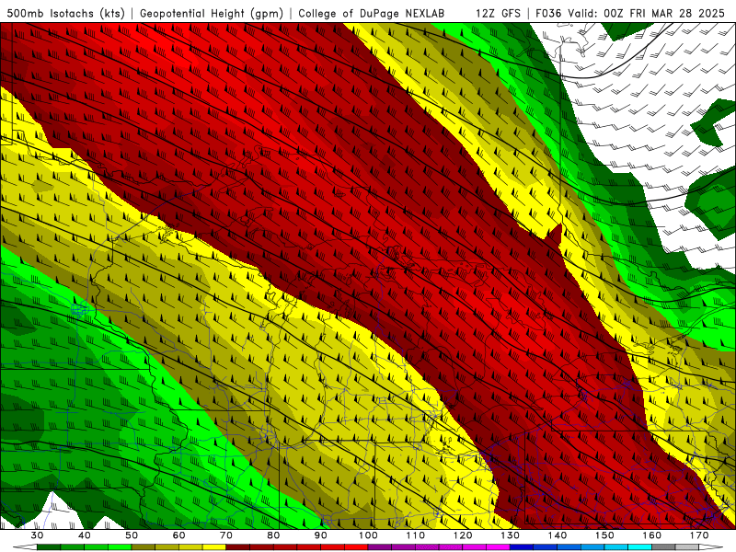Click the olive 50-55 kt legend swatch
Viewport: 736px width, 552px height.
(x=144, y=547)
